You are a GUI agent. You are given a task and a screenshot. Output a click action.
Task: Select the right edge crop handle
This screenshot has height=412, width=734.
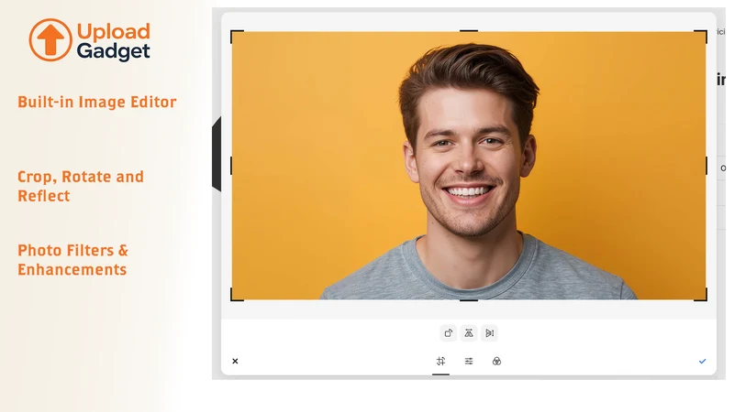pos(706,166)
